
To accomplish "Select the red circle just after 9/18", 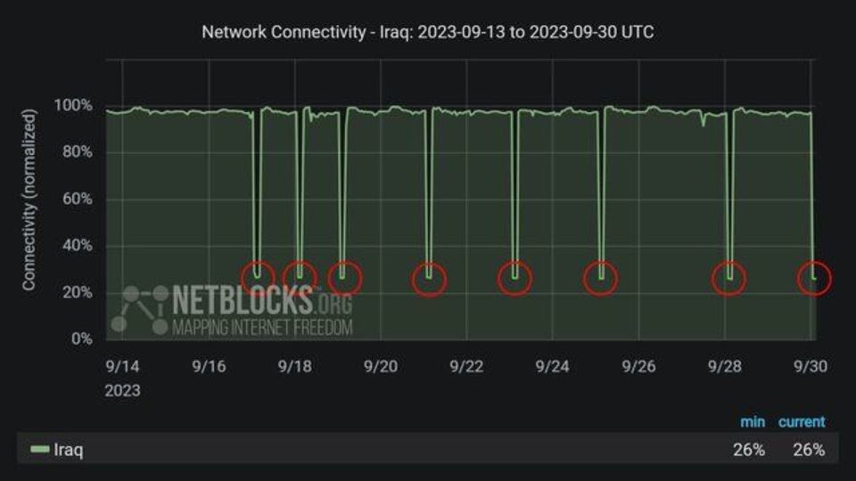I will tap(300, 277).
